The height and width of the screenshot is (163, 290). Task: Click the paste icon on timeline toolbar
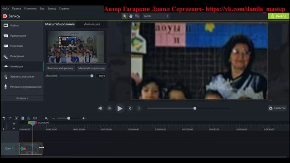pos(29,118)
